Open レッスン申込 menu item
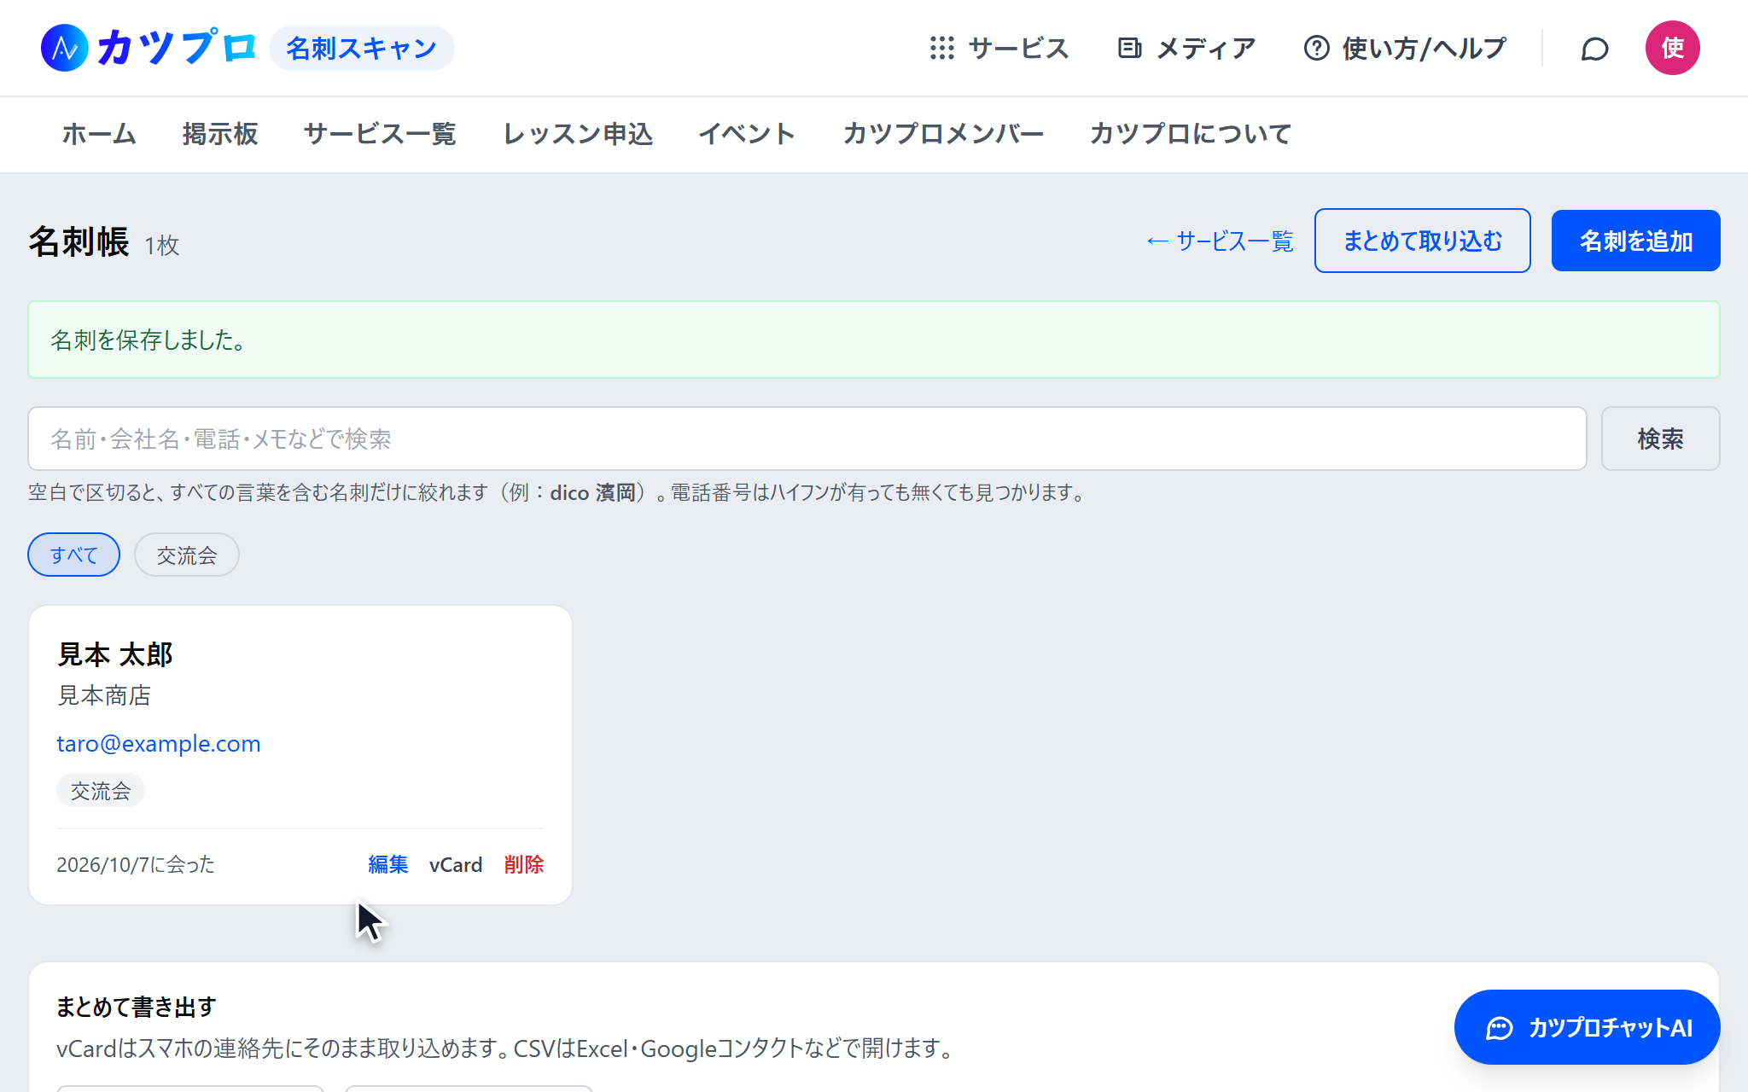This screenshot has width=1748, height=1092. click(x=578, y=134)
